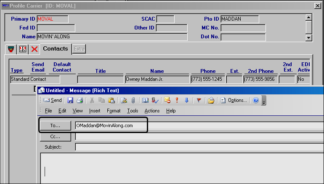
Task: Open the Address Book icon
Action: [x=146, y=100]
